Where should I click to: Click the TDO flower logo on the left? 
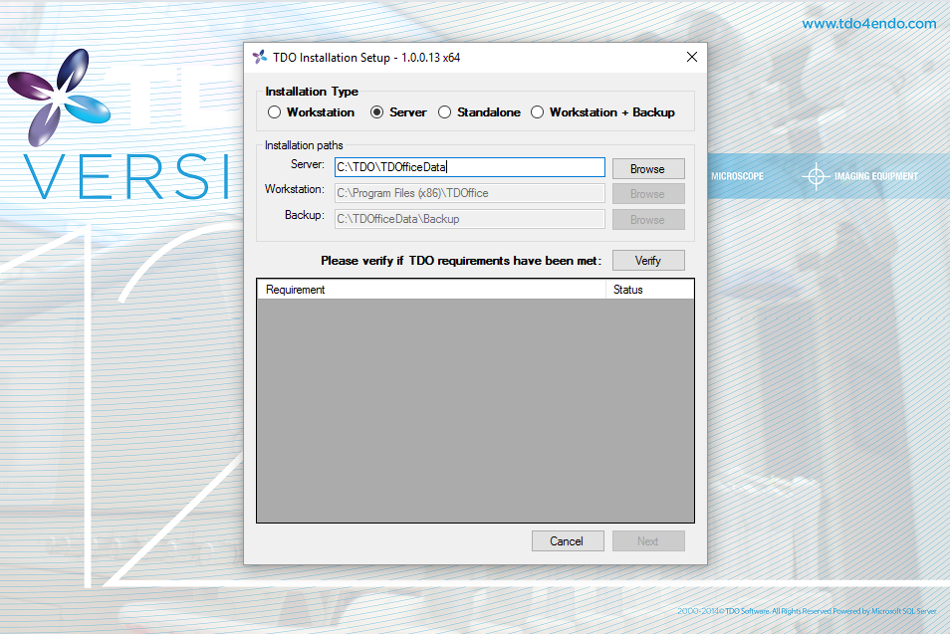pos(60,95)
